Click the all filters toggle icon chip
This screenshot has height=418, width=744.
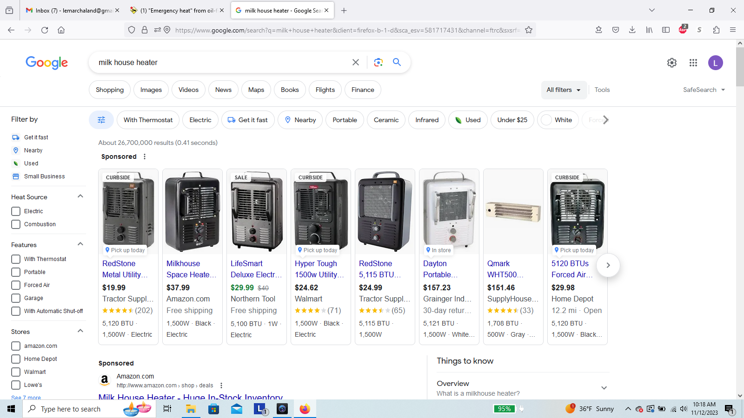pyautogui.click(x=101, y=120)
